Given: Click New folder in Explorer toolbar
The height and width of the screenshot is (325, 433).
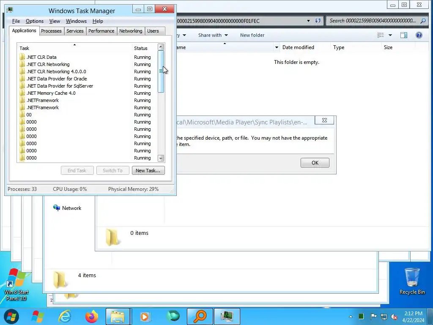Looking at the screenshot, I should coord(252,35).
